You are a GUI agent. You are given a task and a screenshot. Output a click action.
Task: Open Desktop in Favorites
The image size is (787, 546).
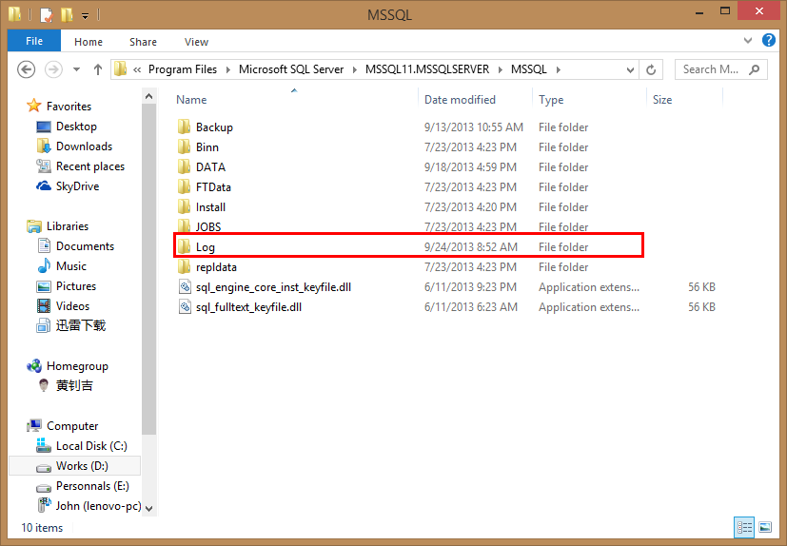tap(76, 126)
